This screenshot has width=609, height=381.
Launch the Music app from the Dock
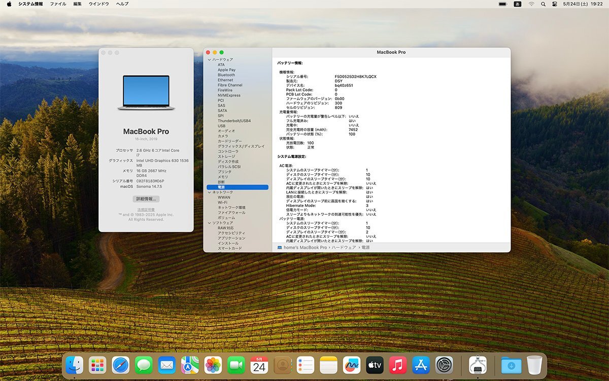[x=398, y=365]
